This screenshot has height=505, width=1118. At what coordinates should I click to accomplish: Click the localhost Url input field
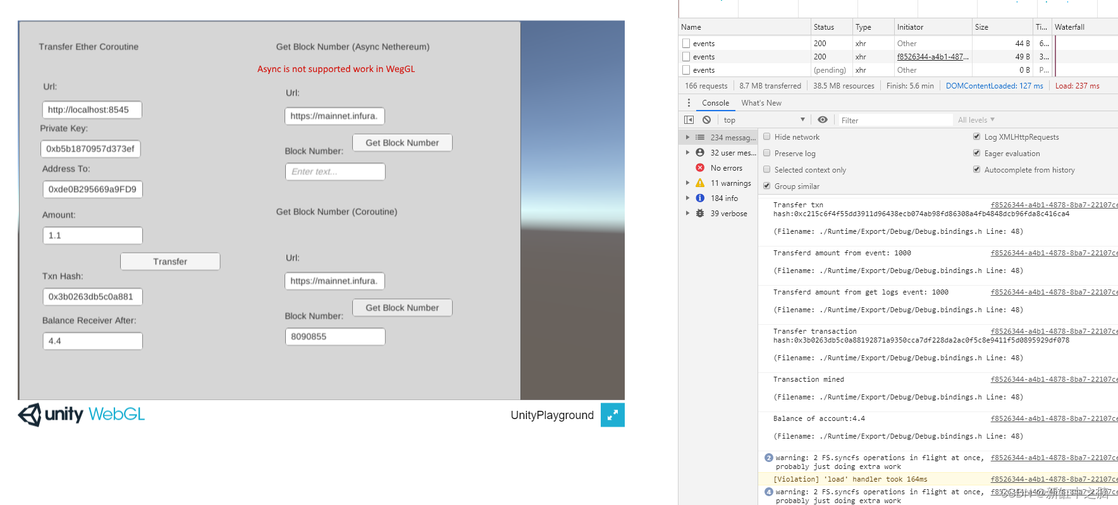[92, 109]
